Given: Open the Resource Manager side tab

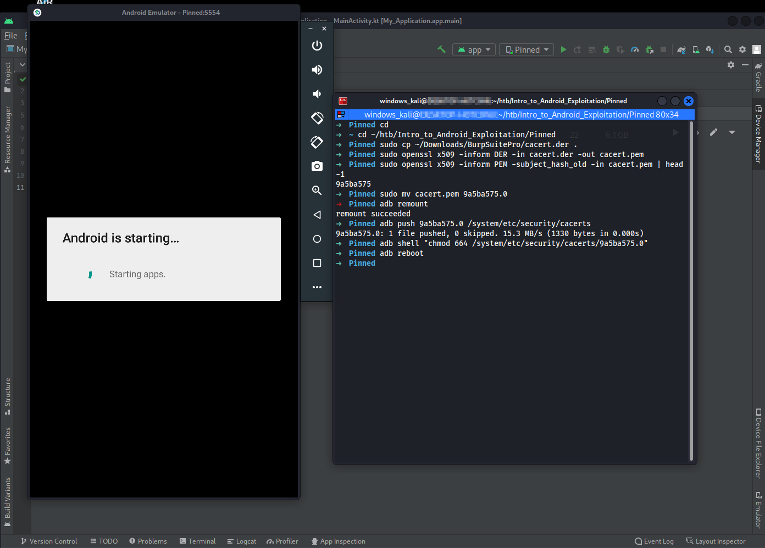Looking at the screenshot, I should coord(8,139).
